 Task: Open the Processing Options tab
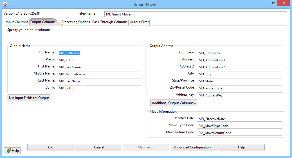pos(75,22)
